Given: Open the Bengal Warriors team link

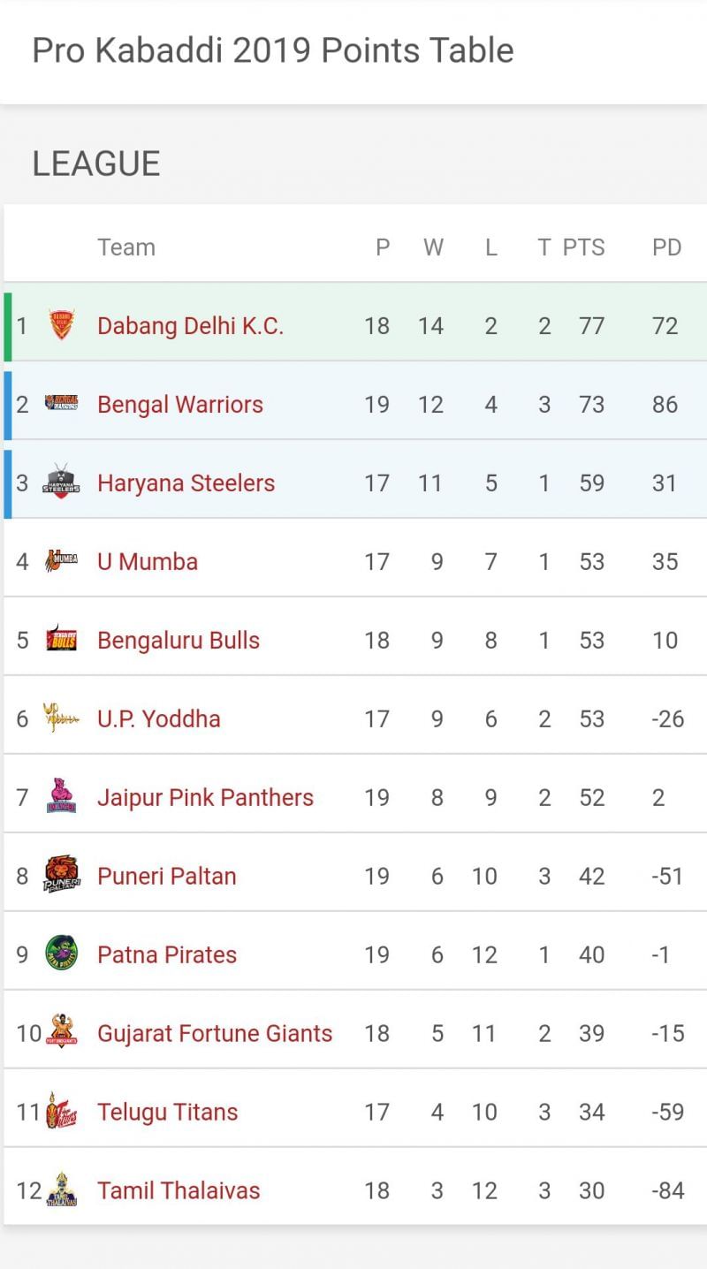Looking at the screenshot, I should pos(180,405).
